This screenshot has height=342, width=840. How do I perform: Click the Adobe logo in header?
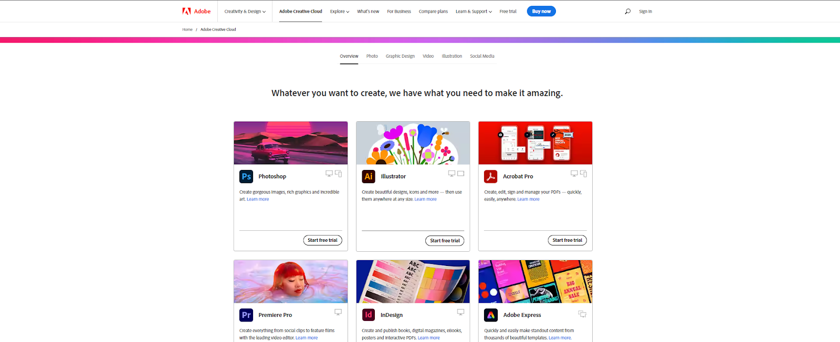(x=196, y=11)
